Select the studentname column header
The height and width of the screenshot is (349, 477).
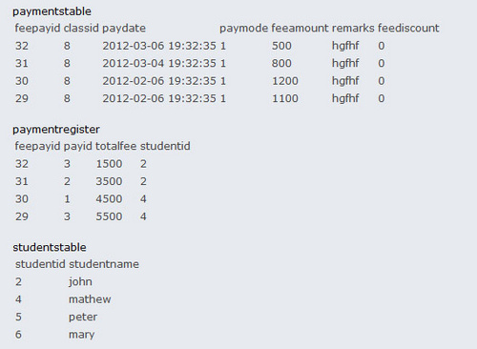click(104, 264)
